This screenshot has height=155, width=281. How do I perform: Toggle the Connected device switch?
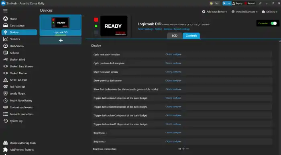[x=273, y=23]
